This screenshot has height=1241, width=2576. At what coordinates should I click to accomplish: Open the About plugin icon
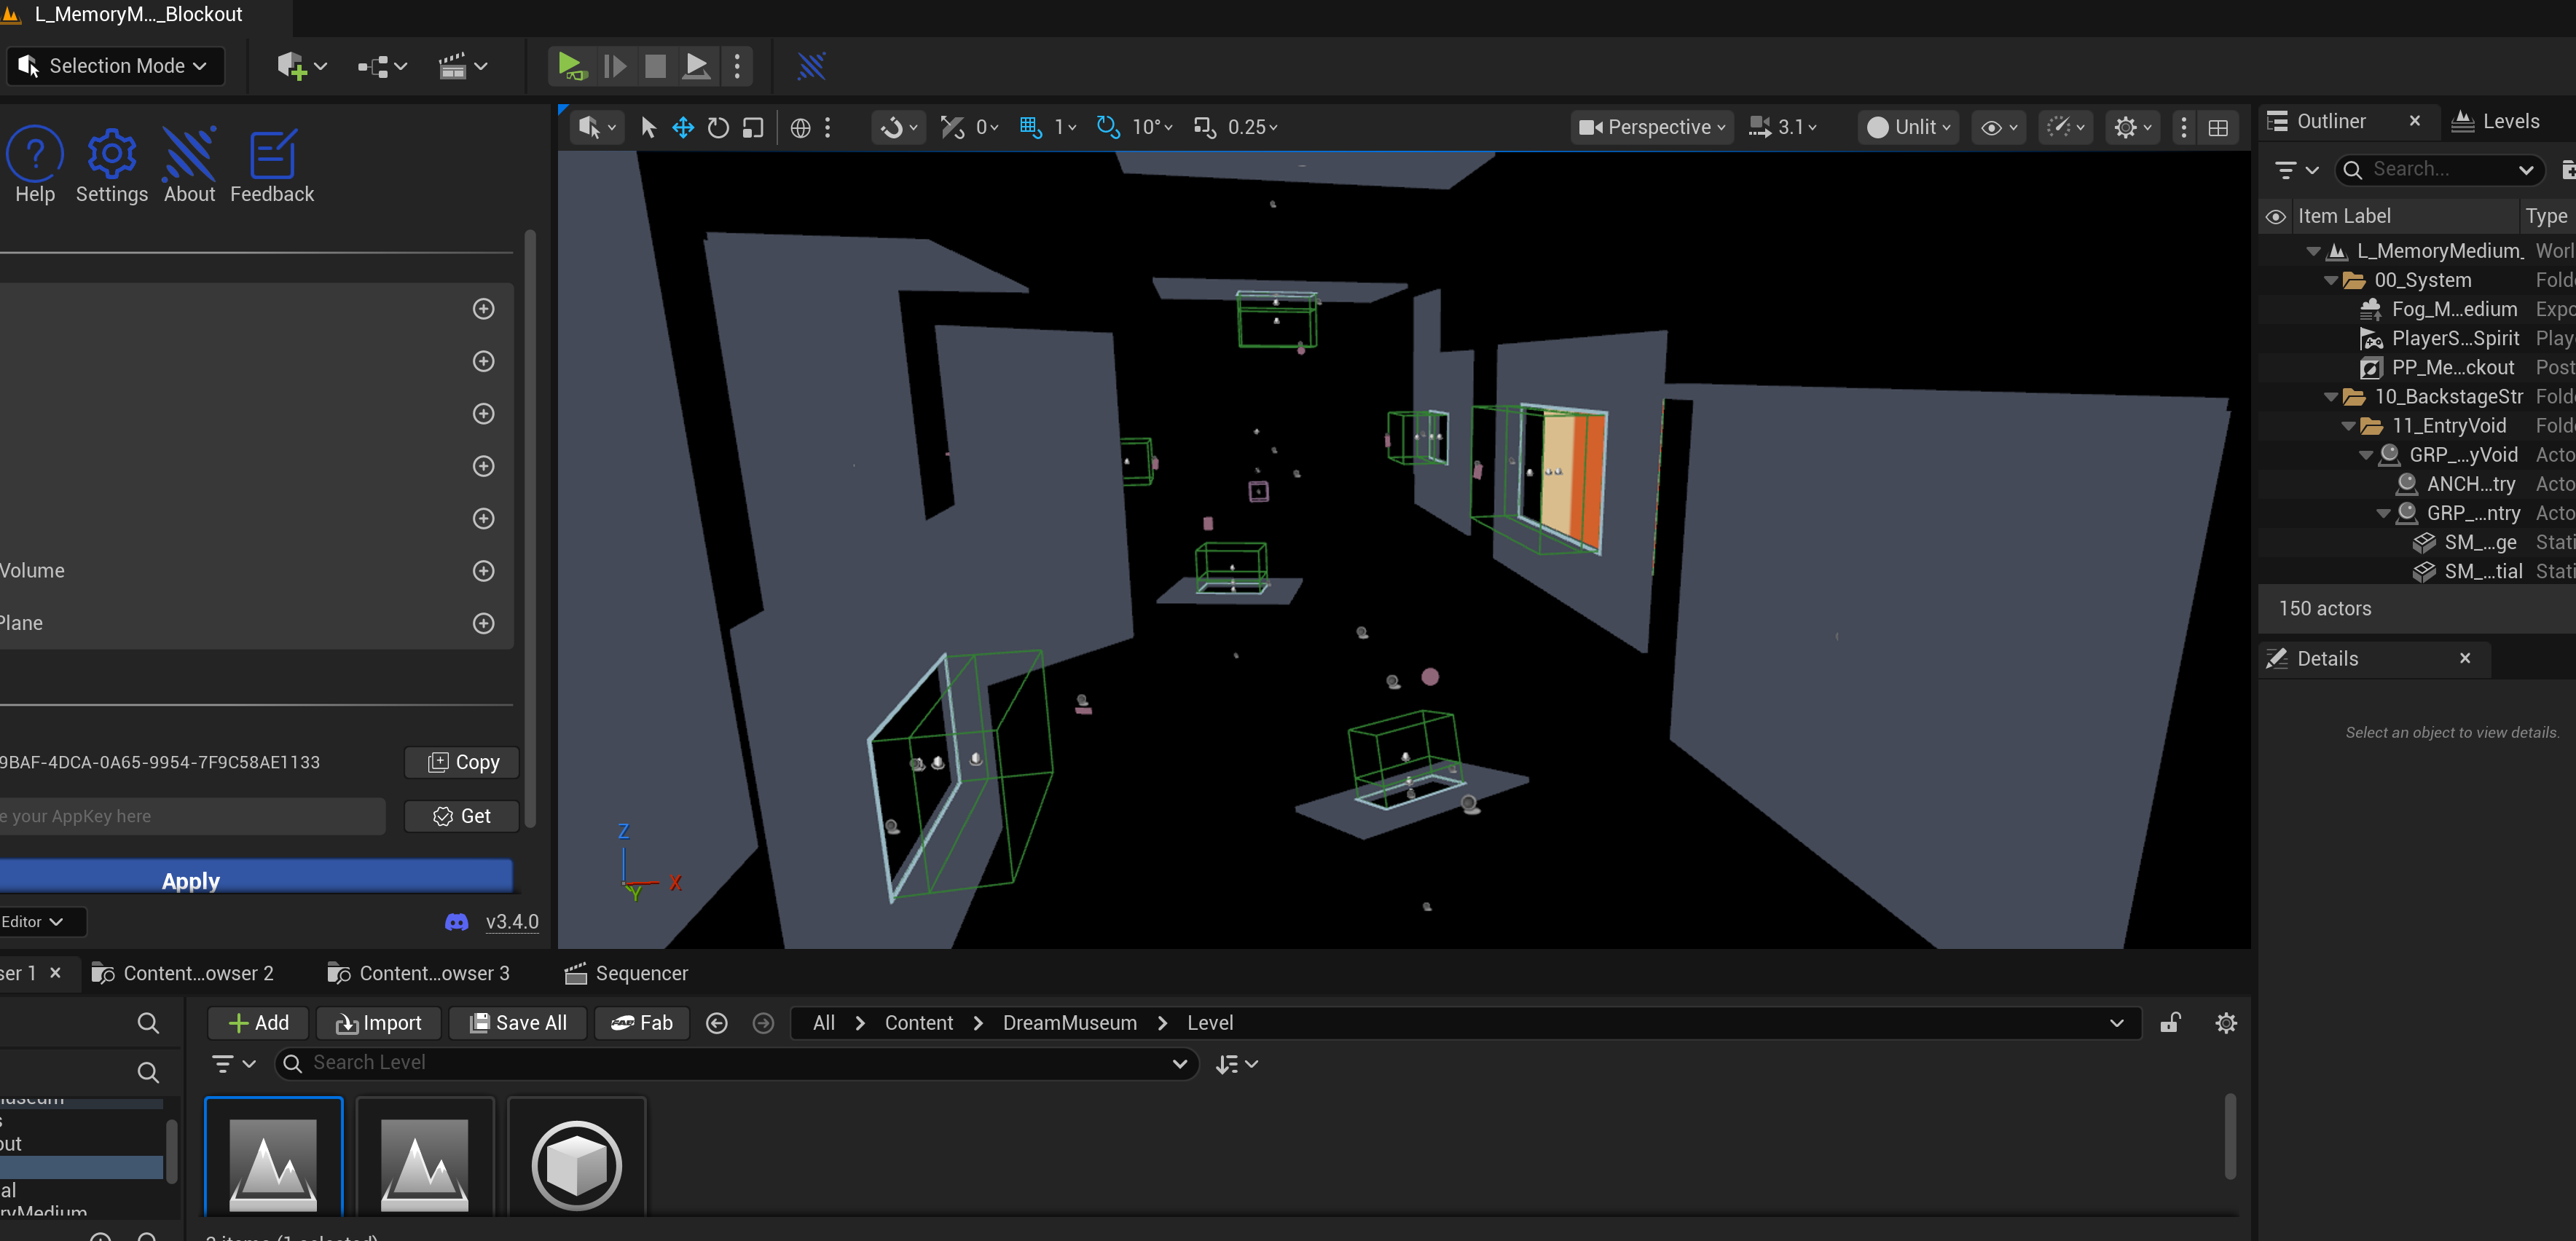point(189,165)
